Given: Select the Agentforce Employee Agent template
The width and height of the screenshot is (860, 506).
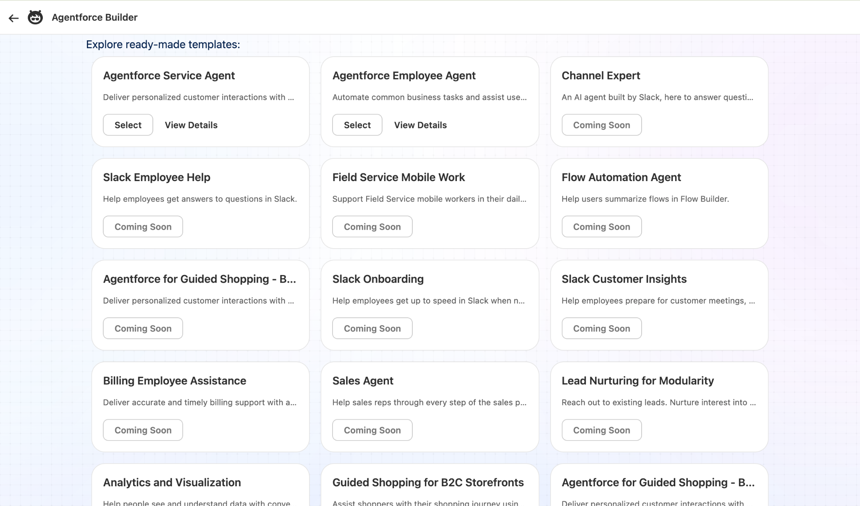Looking at the screenshot, I should [x=357, y=125].
